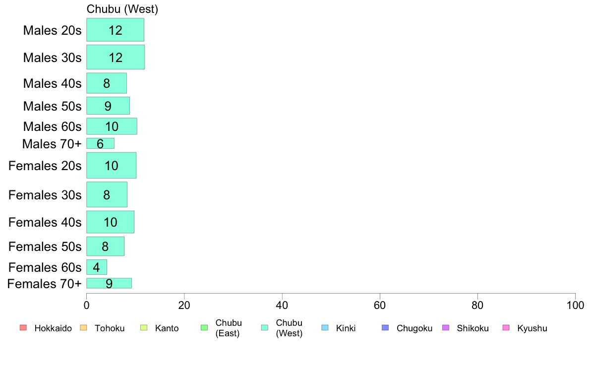
Task: Click the Kyushu pink legend swatch
Action: 506,328
